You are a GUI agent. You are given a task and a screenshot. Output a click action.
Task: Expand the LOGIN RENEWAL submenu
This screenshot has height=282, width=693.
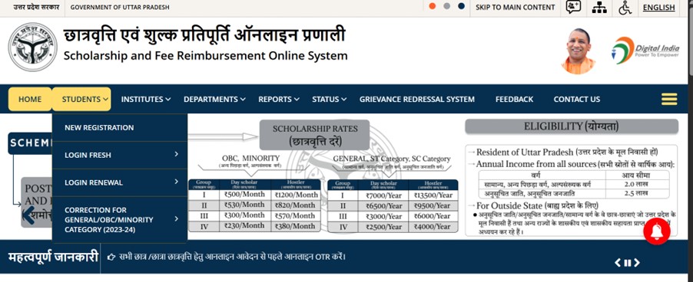click(x=120, y=182)
